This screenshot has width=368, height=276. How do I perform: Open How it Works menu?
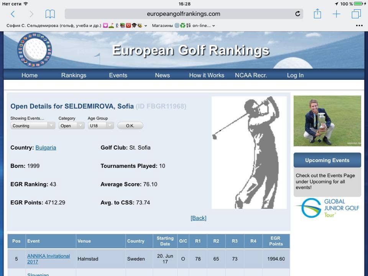point(207,75)
